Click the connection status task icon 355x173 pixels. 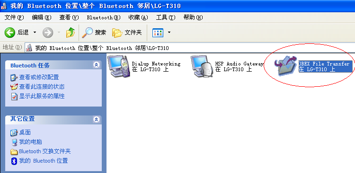[x=14, y=87]
